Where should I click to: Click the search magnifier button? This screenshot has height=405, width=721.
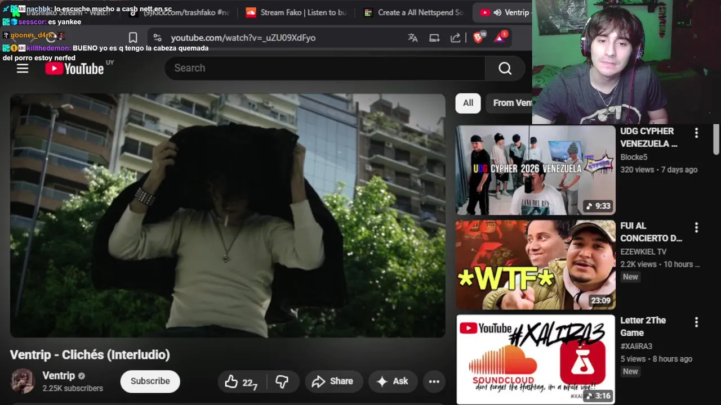[505, 68]
